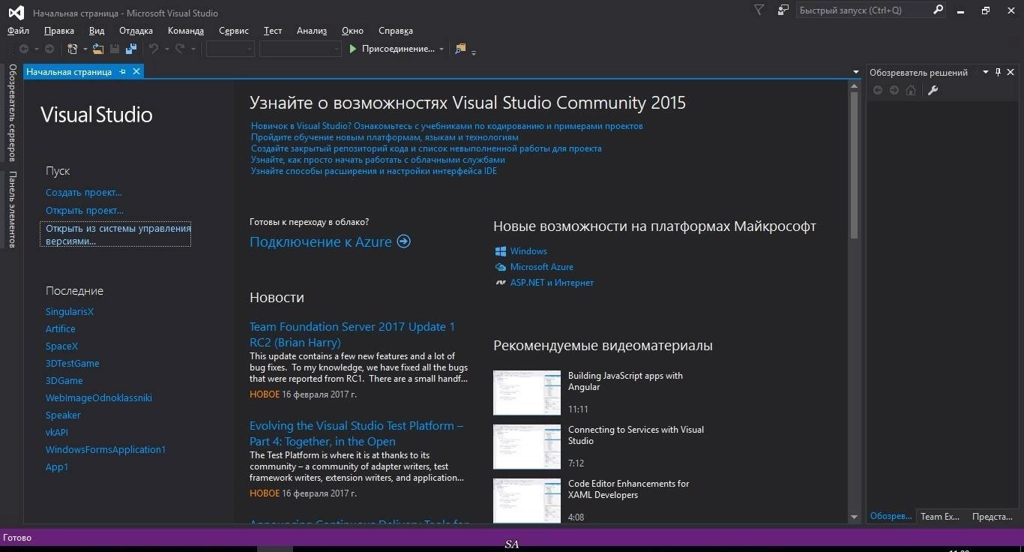This screenshot has height=552, width=1024.
Task: Click the Redo arrow in toolbar
Action: 180,49
